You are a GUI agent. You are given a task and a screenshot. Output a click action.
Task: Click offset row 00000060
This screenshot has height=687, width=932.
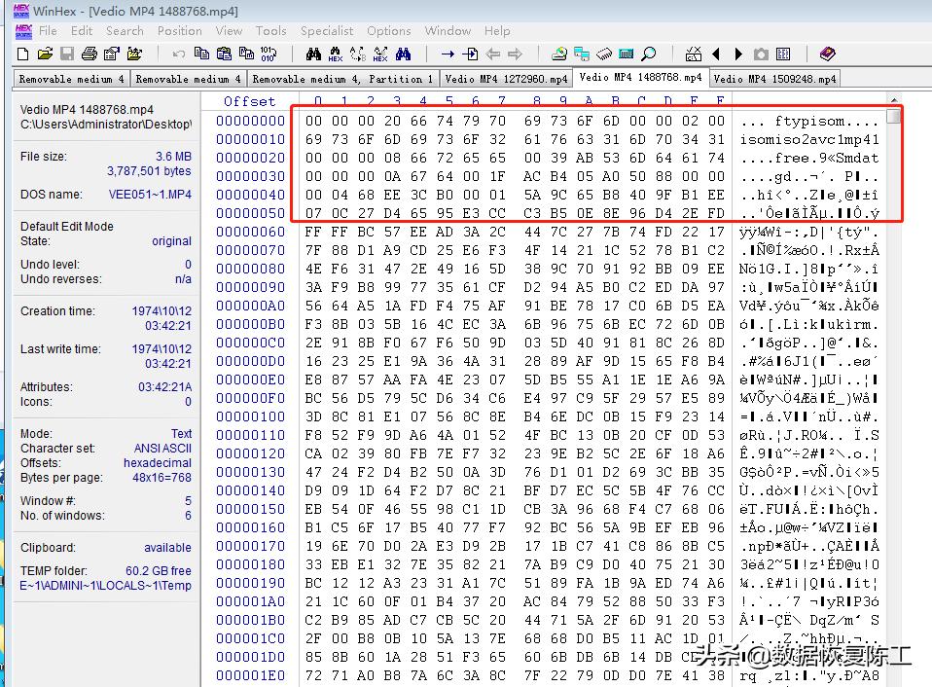coord(250,232)
